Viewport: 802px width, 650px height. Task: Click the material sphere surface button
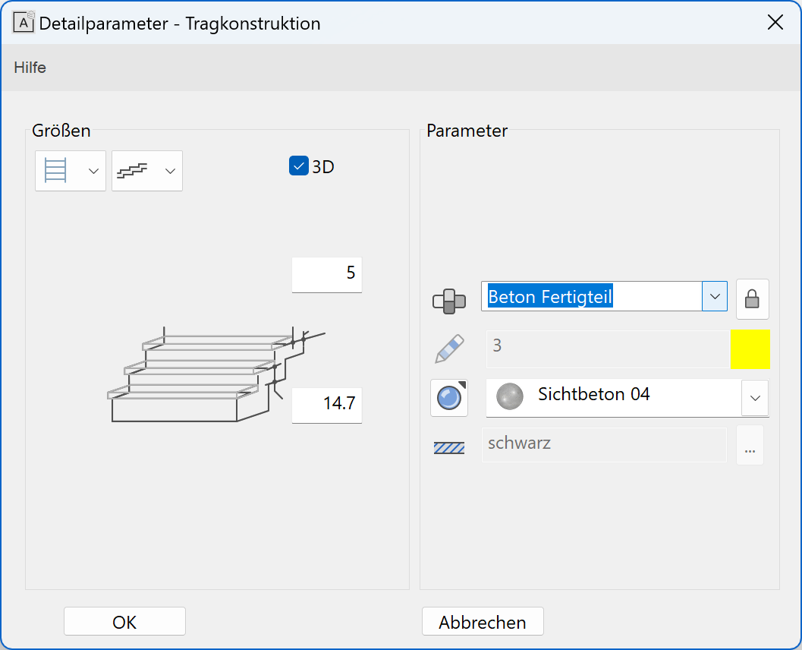pyautogui.click(x=449, y=398)
